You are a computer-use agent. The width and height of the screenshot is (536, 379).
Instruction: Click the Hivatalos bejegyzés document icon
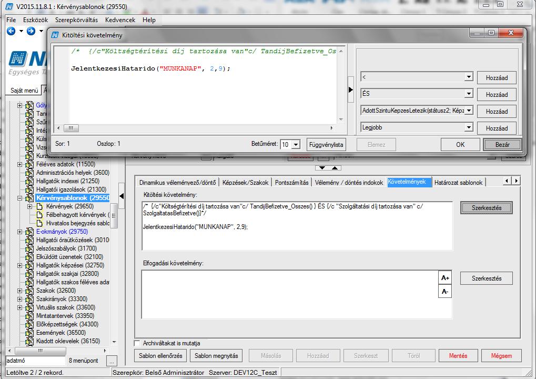[x=39, y=223]
